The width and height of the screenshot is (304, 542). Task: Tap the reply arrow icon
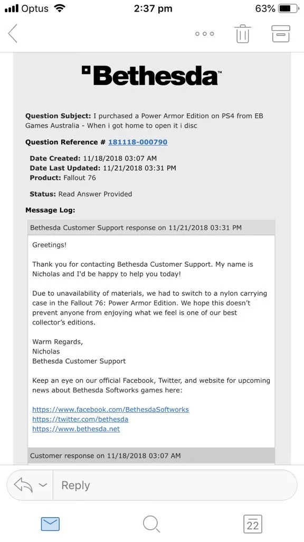23,485
